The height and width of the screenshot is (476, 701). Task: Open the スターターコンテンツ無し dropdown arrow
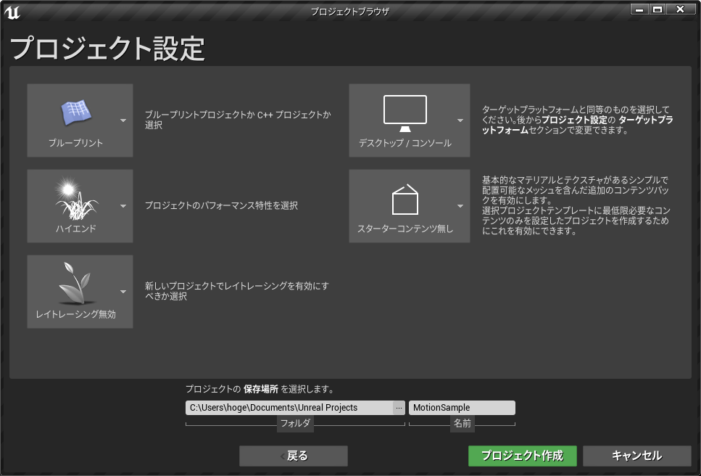(460, 206)
